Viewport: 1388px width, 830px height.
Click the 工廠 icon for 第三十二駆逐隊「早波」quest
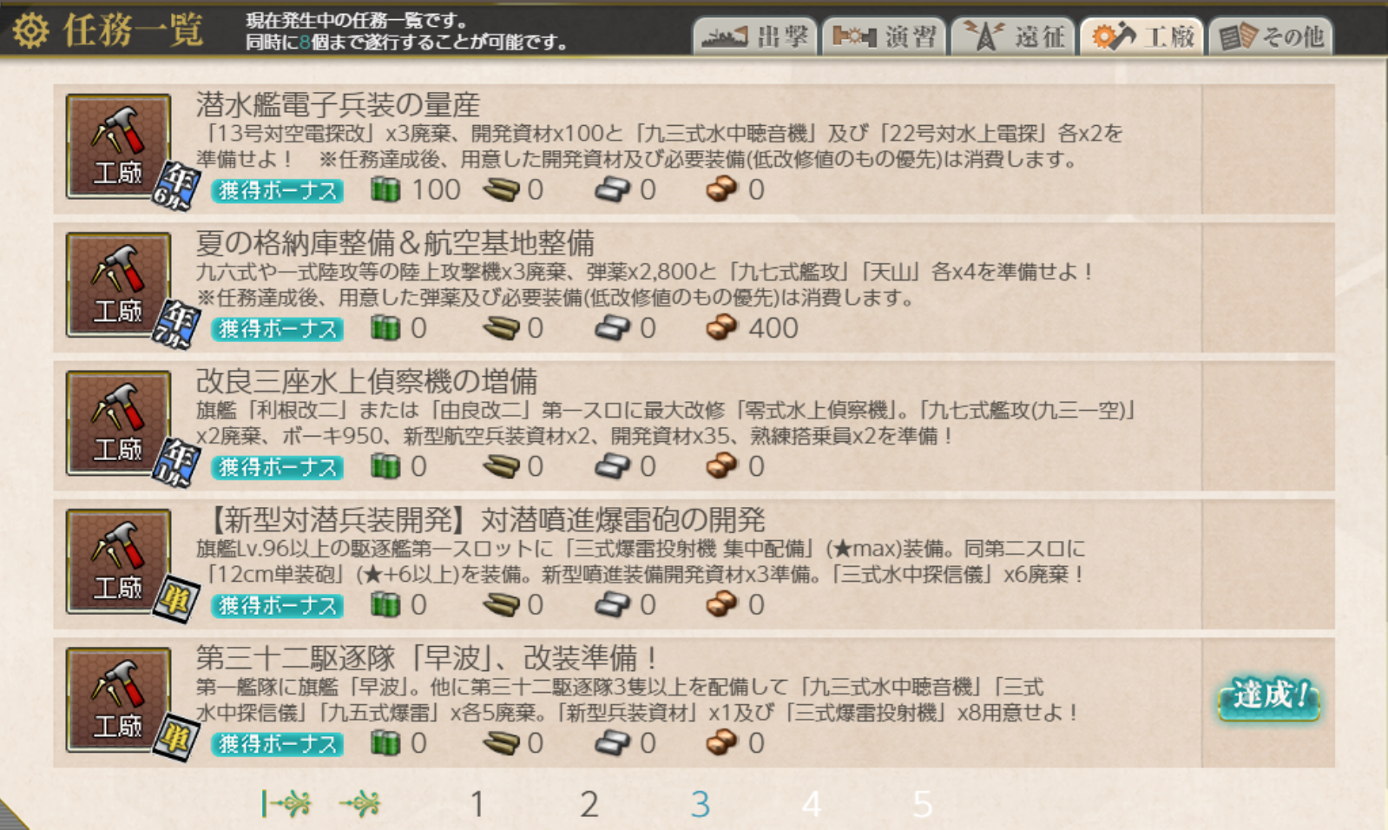(x=118, y=700)
